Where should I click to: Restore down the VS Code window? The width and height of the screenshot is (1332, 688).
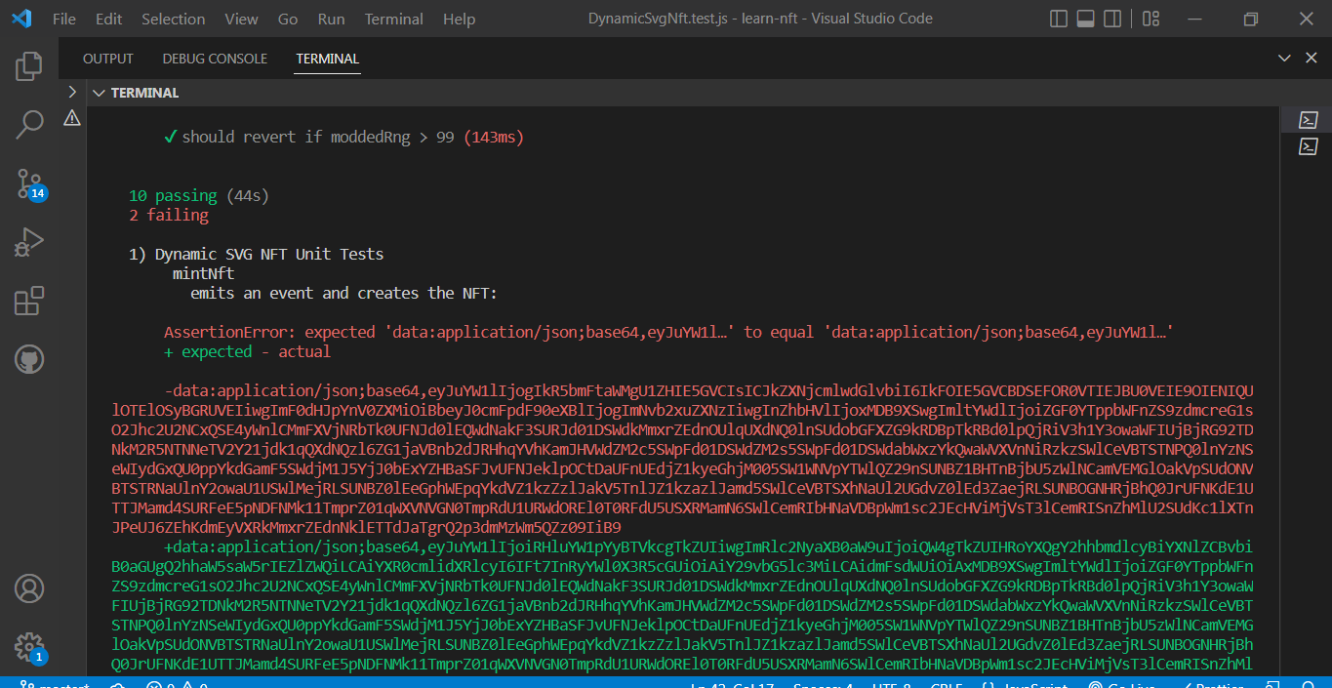(1250, 19)
